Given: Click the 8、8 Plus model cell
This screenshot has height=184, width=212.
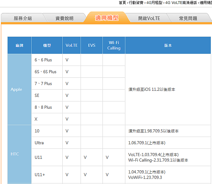Looking at the screenshot, I should (47, 107).
